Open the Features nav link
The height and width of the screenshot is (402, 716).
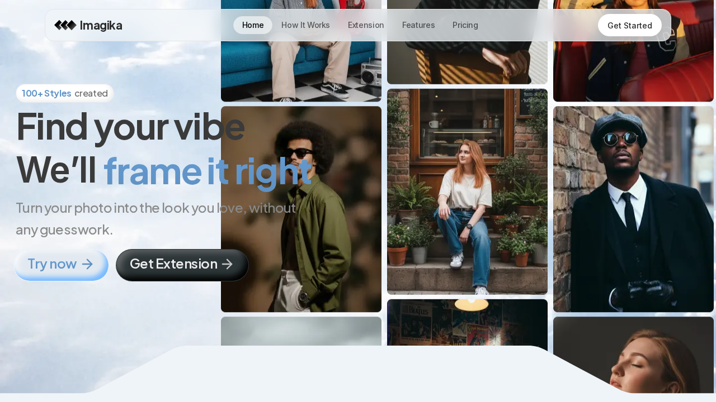pyautogui.click(x=418, y=25)
